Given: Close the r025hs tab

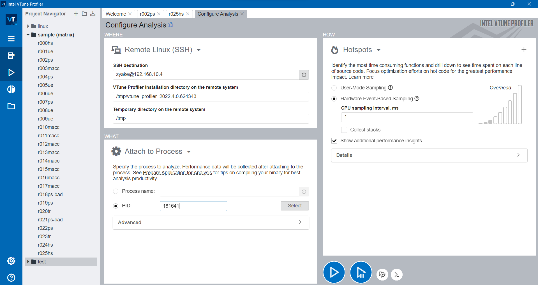Looking at the screenshot, I should click(188, 14).
